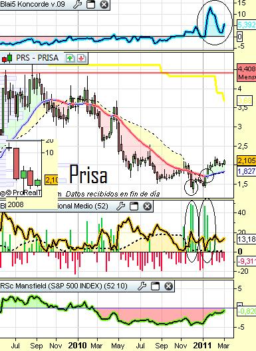Open settings wrench for Medio (52) indicator

(120, 206)
